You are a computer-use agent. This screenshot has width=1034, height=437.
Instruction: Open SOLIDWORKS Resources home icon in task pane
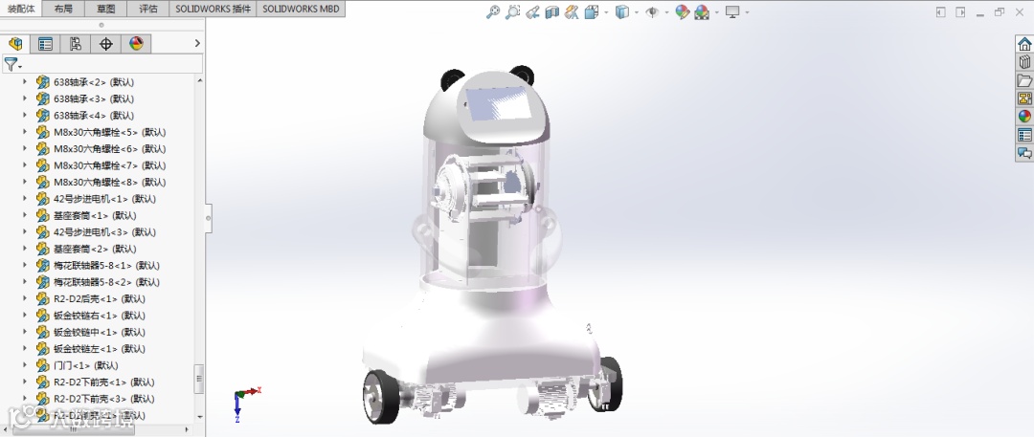click(x=1024, y=44)
